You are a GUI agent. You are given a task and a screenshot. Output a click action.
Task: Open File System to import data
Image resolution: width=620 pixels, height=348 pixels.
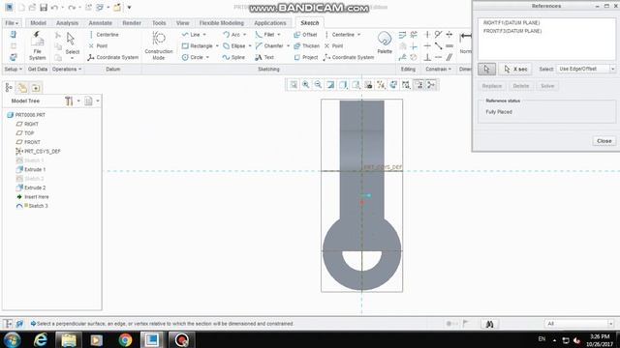click(x=37, y=45)
